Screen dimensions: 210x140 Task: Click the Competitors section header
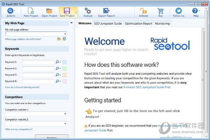36,97
